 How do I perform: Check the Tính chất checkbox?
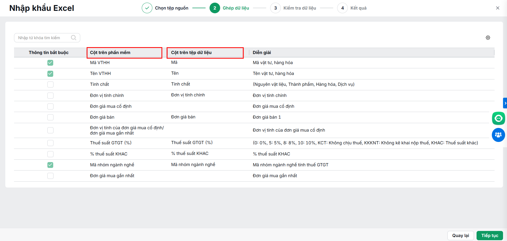[x=50, y=84]
